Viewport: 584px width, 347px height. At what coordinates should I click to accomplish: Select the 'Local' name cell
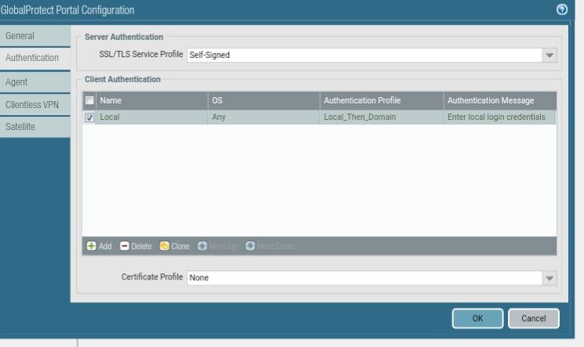(x=152, y=117)
